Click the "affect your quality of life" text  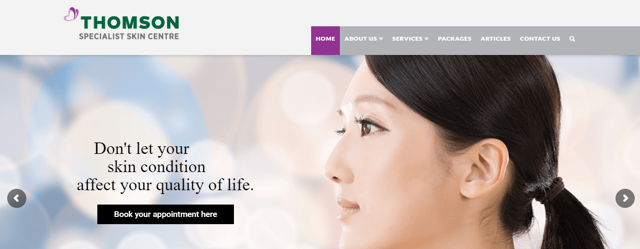[x=165, y=185]
